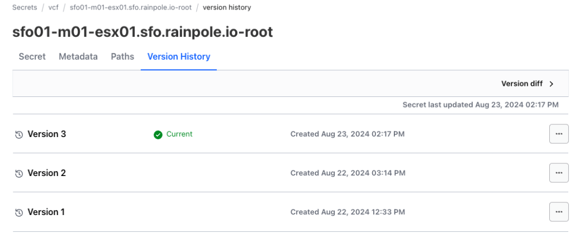The height and width of the screenshot is (234, 571).
Task: Open the Metadata tab
Action: 78,56
